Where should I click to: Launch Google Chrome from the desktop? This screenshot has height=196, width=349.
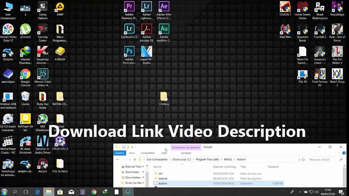(x=25, y=78)
